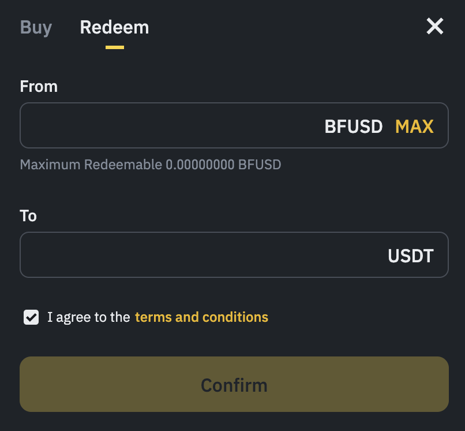Image resolution: width=465 pixels, height=431 pixels.
Task: Open the terms and conditions link
Action: point(201,317)
